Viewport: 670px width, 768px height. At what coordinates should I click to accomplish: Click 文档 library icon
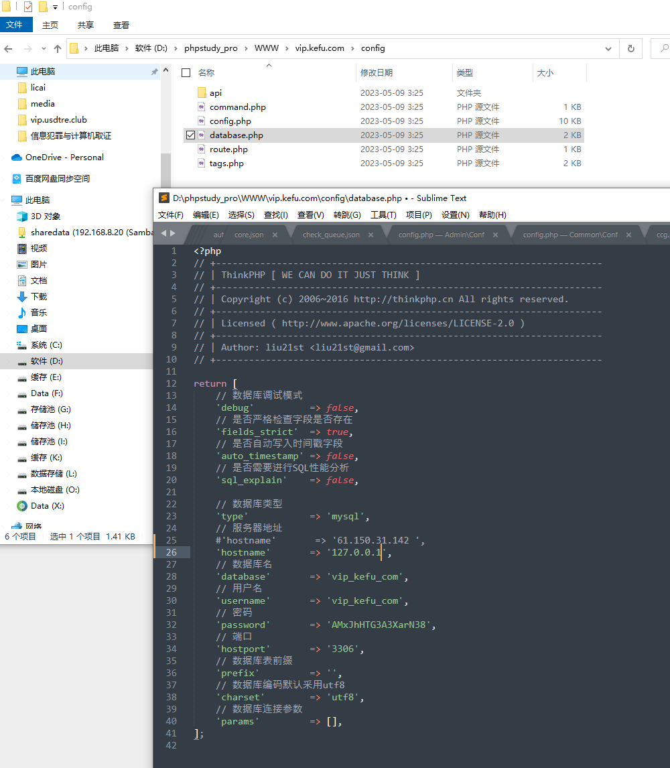tap(22, 281)
